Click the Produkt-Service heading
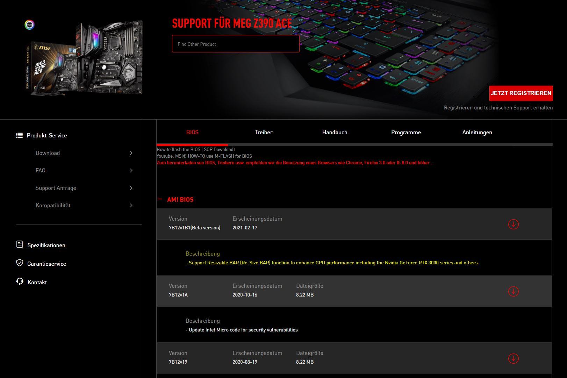The width and height of the screenshot is (567, 378). (47, 135)
